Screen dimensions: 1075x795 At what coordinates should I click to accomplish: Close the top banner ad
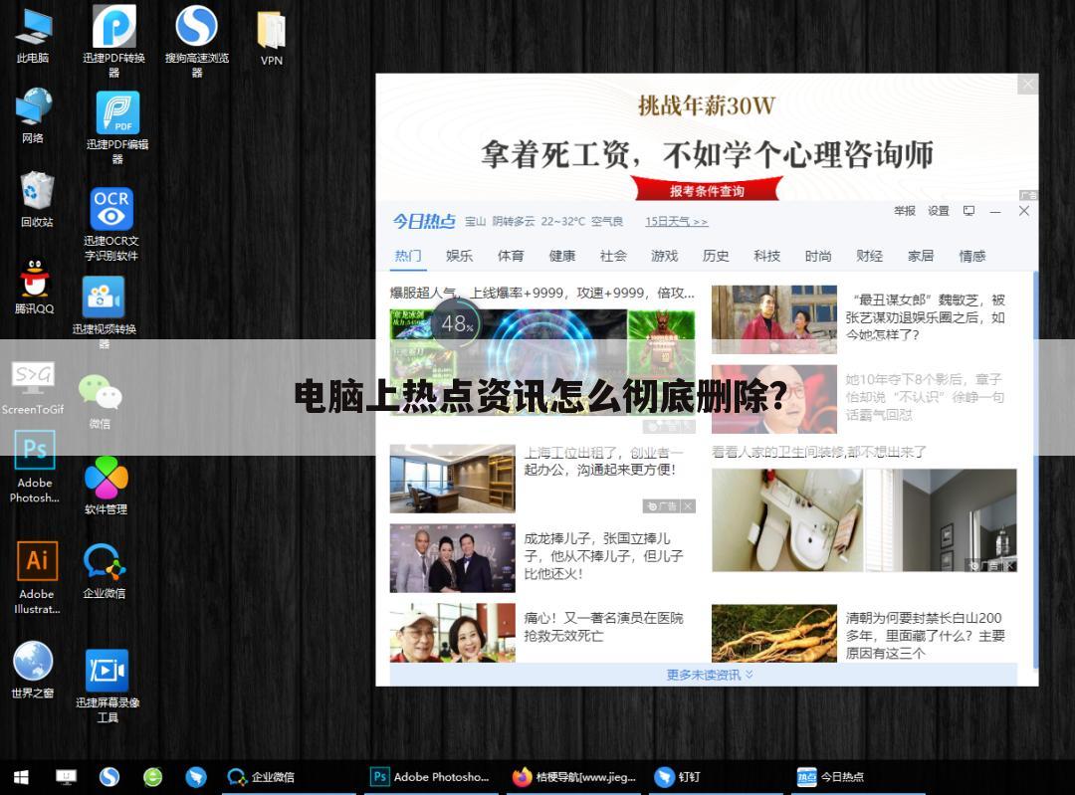click(1027, 85)
